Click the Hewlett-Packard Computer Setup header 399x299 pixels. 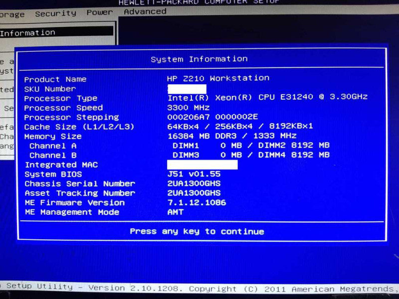(199, 2)
